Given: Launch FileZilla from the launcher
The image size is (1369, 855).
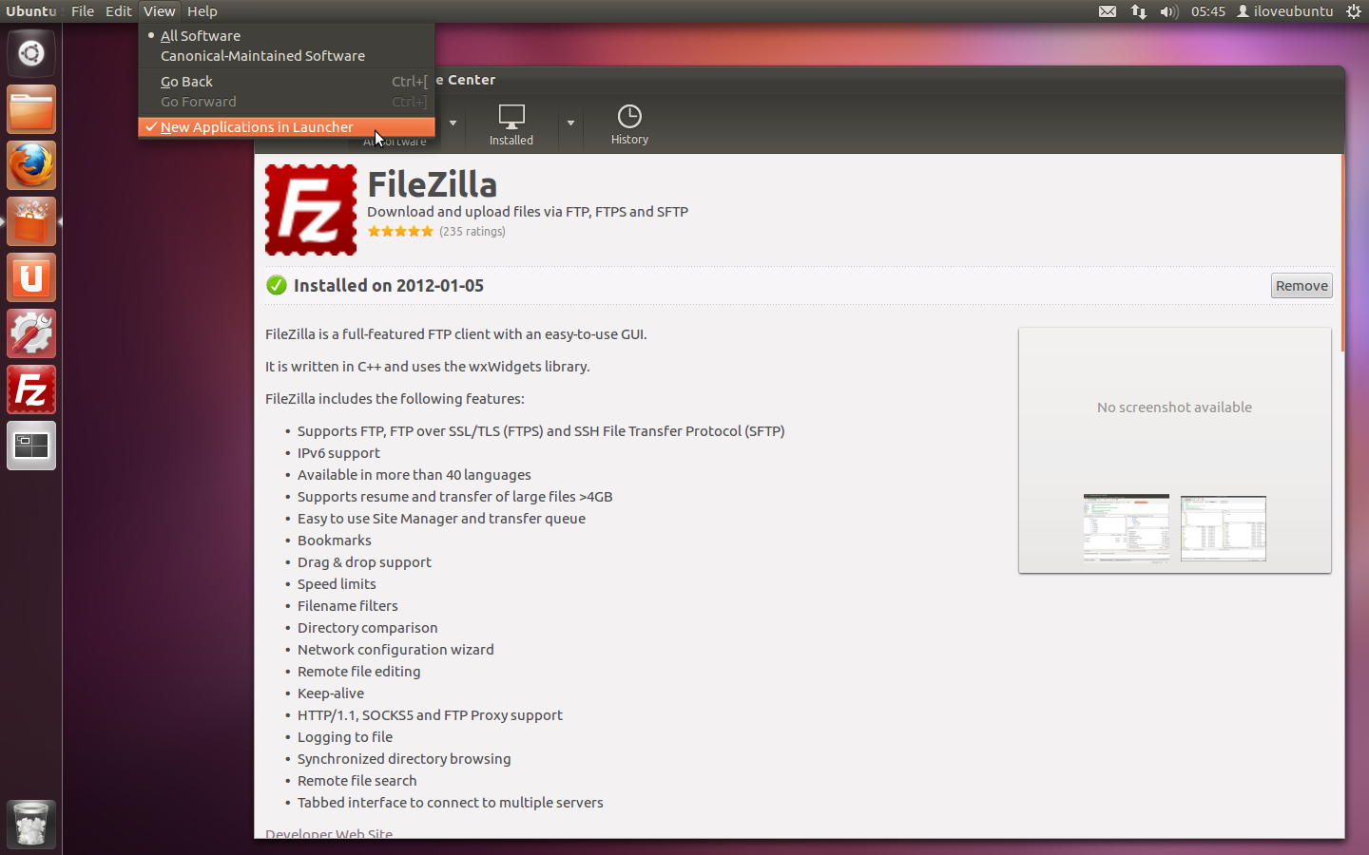Looking at the screenshot, I should point(31,389).
